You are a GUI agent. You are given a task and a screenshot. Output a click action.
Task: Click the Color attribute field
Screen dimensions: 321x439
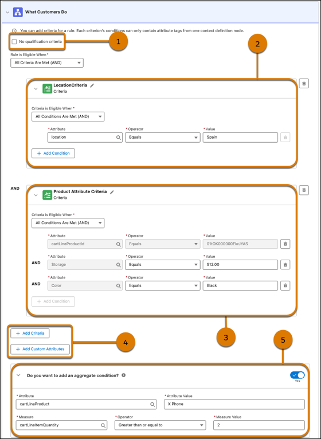(x=85, y=285)
